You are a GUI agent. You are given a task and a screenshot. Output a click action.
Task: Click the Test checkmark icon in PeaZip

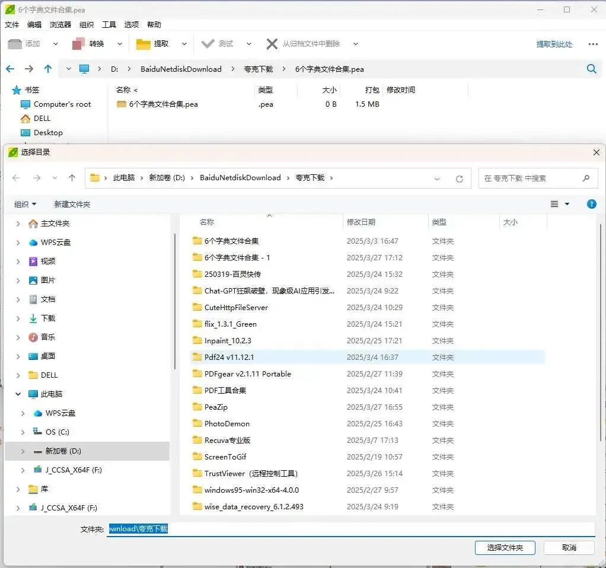[x=208, y=44]
